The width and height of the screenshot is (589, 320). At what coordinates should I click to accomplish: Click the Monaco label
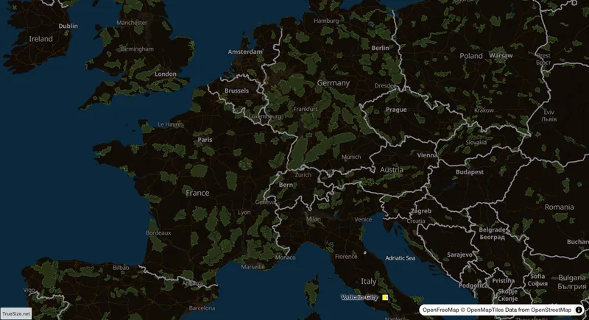coord(285,257)
